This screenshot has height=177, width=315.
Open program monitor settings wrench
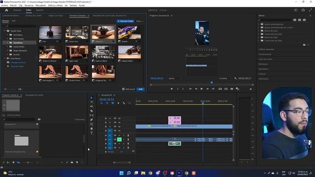coord(235,78)
